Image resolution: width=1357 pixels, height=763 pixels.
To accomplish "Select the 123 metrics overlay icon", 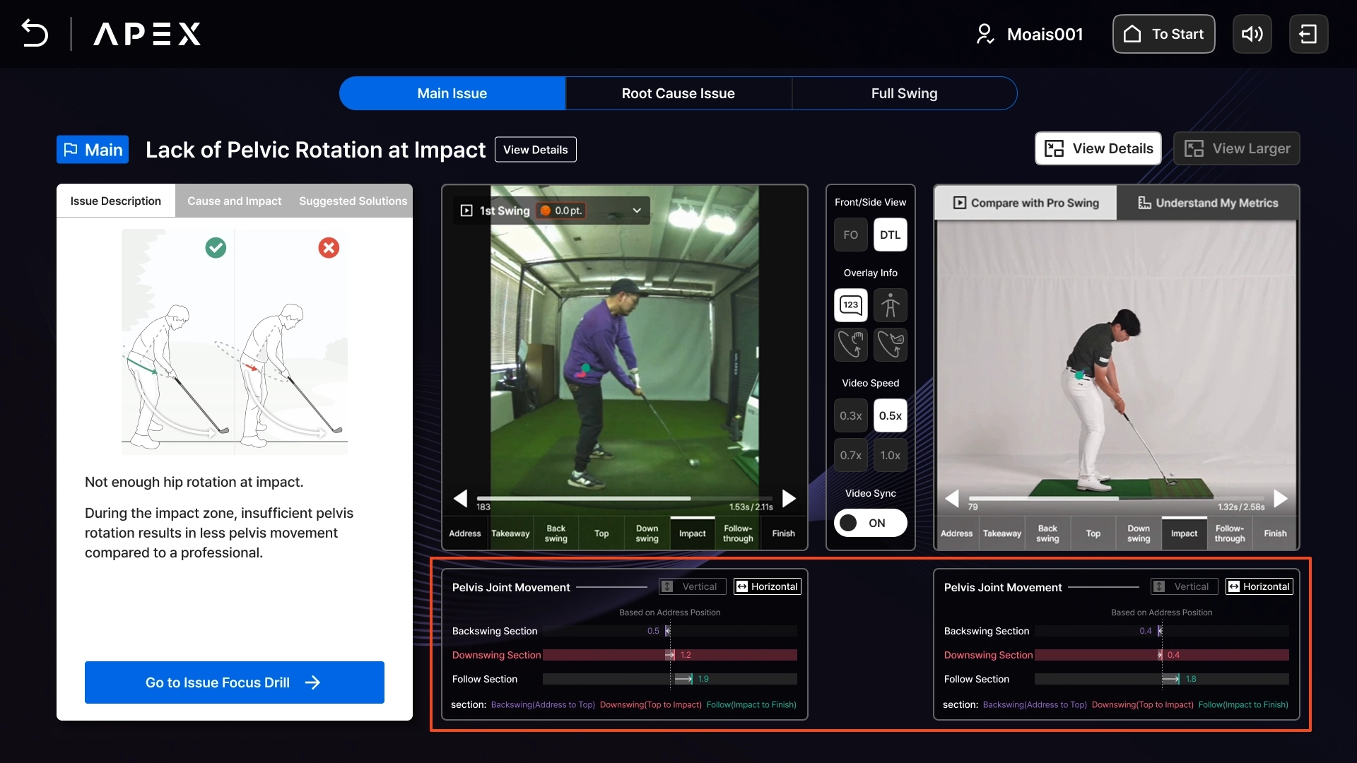I will coord(850,305).
